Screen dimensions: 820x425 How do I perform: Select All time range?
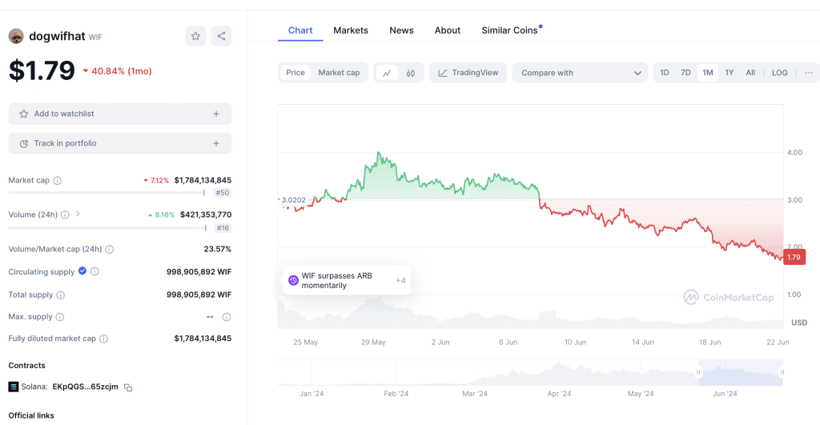[x=750, y=73]
